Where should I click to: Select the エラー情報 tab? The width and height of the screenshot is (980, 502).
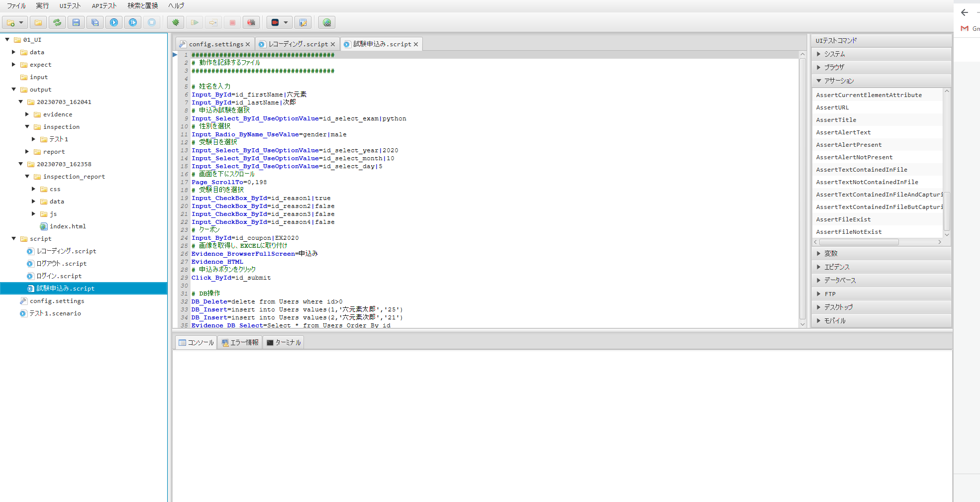(x=240, y=342)
